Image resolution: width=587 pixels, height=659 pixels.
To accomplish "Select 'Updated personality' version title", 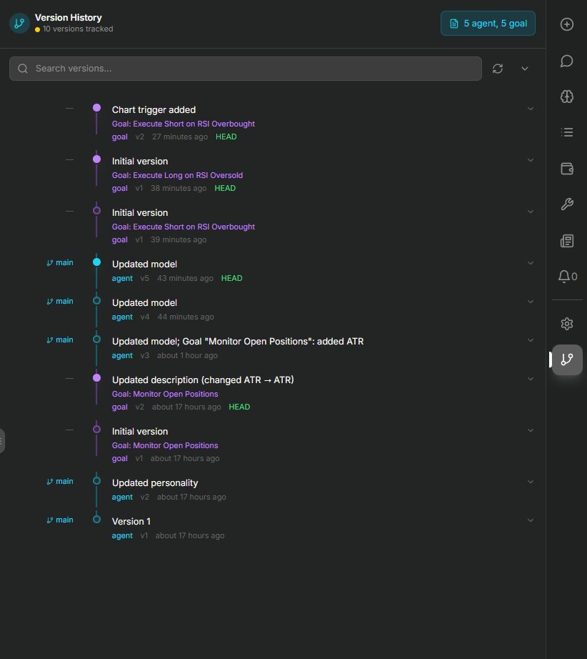I will [154, 483].
